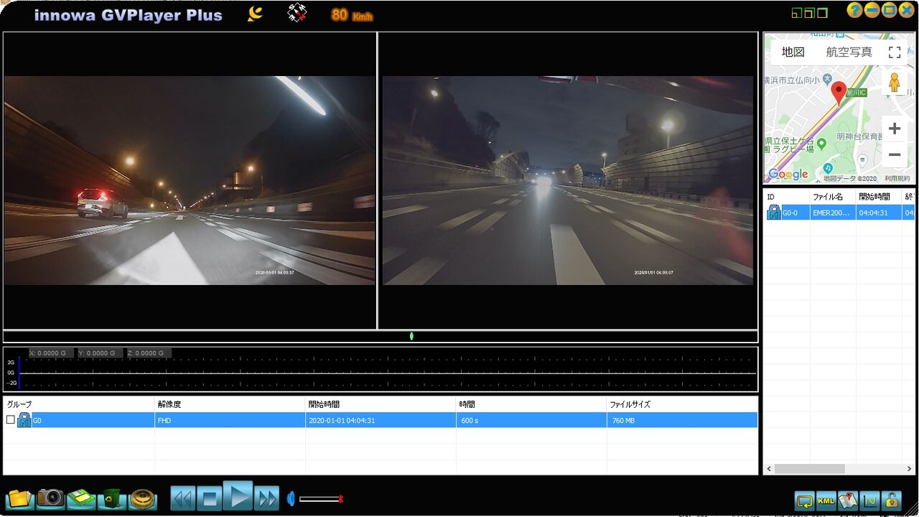Switch to the small window layout icon
The height and width of the screenshot is (517, 919).
point(796,13)
